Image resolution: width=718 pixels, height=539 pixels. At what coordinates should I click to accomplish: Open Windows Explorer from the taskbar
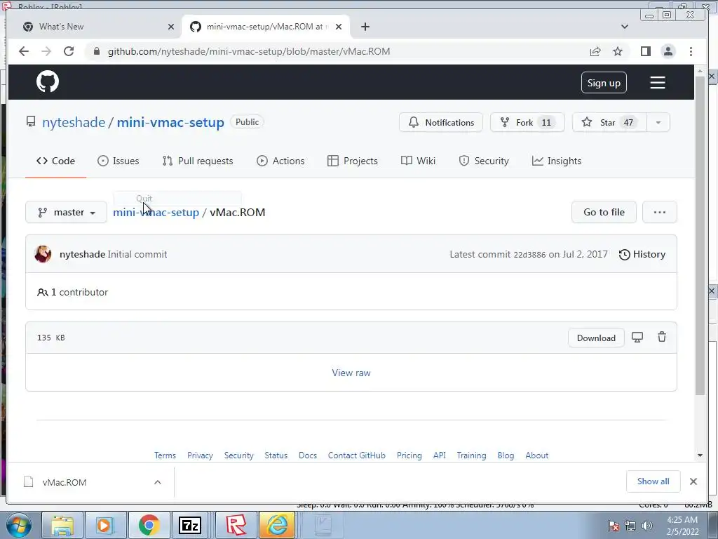(x=62, y=525)
